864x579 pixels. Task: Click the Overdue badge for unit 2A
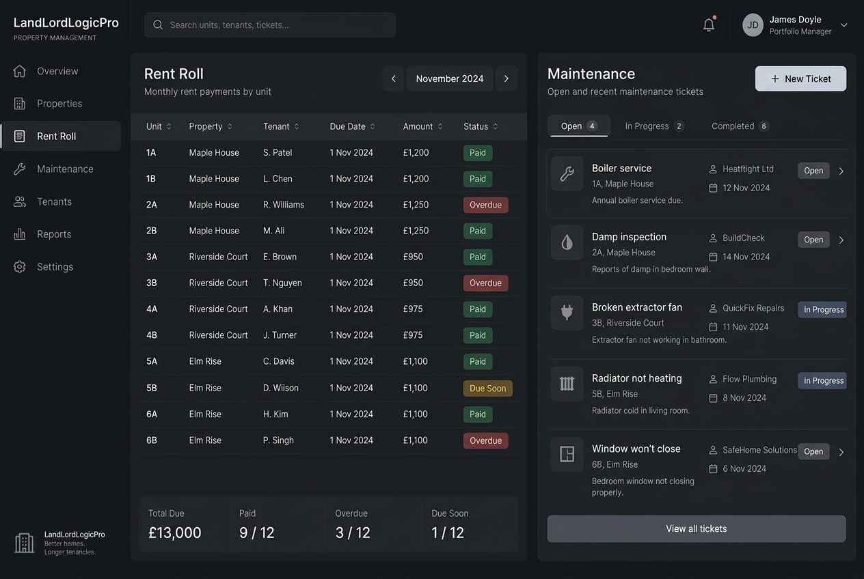click(485, 205)
